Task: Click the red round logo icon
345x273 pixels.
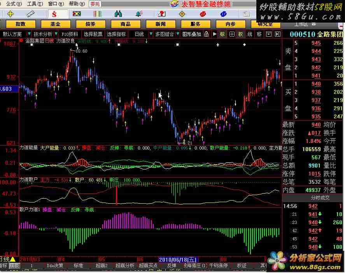Action: tap(203, 14)
